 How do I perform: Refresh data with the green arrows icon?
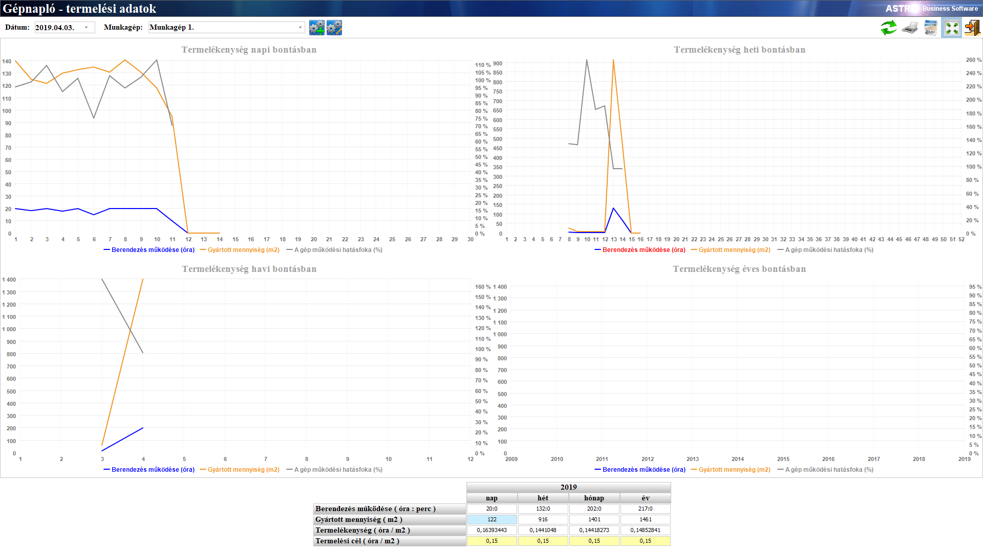pos(889,28)
